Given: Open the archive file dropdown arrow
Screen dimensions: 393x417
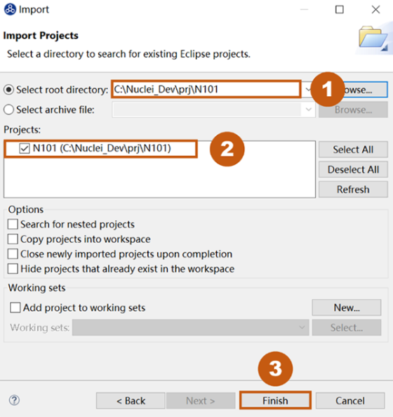Looking at the screenshot, I should (309, 110).
